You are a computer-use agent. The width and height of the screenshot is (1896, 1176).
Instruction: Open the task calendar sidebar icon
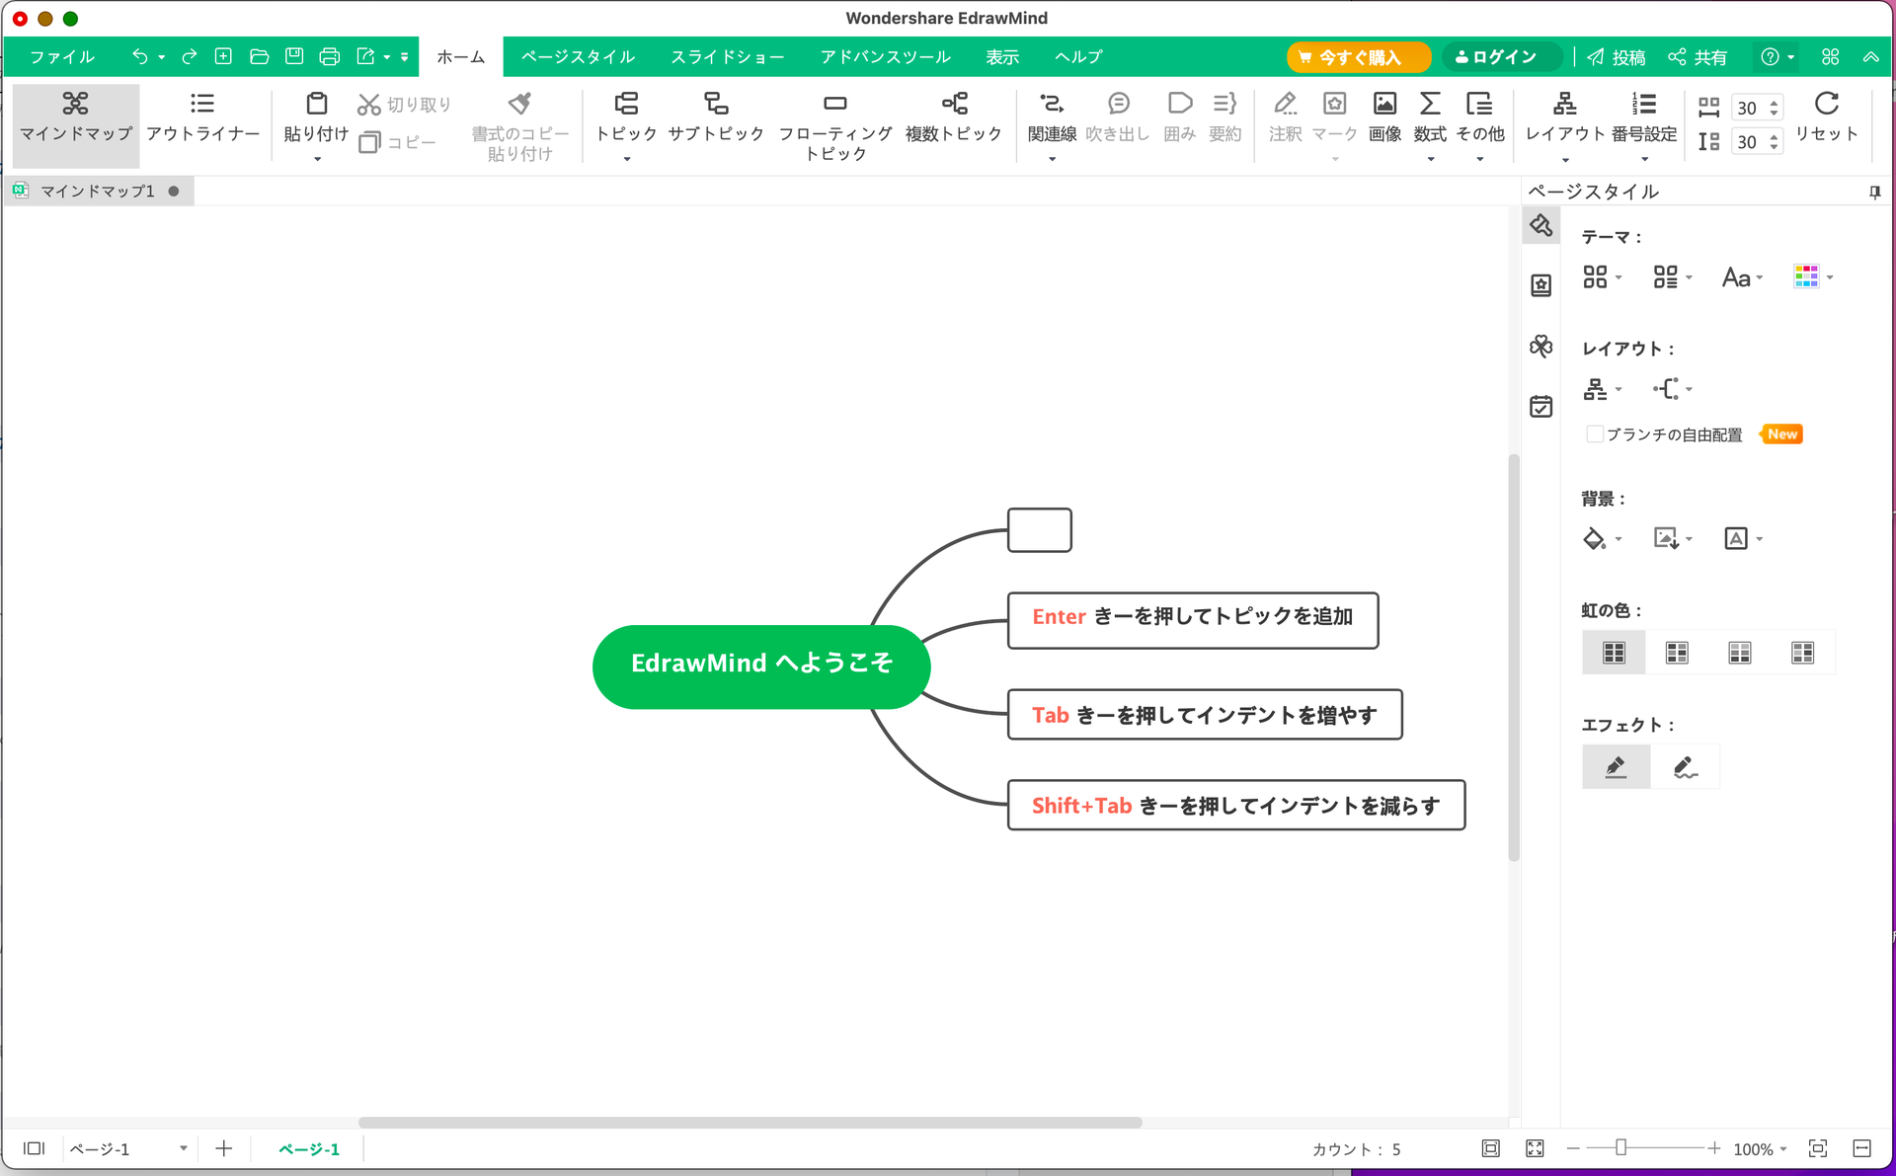[x=1540, y=406]
